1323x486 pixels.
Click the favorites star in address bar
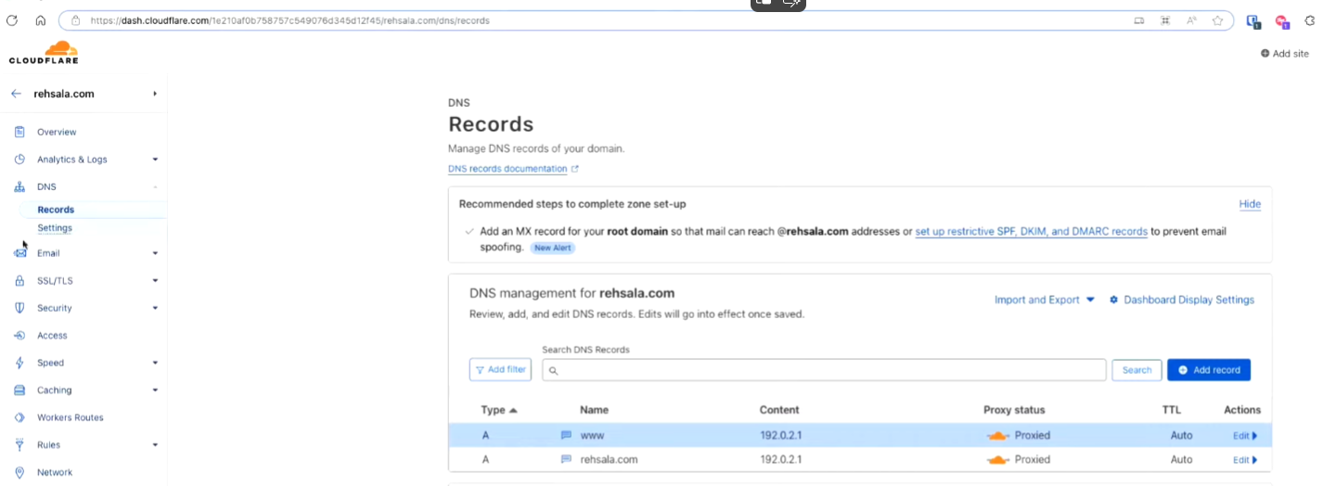1217,20
